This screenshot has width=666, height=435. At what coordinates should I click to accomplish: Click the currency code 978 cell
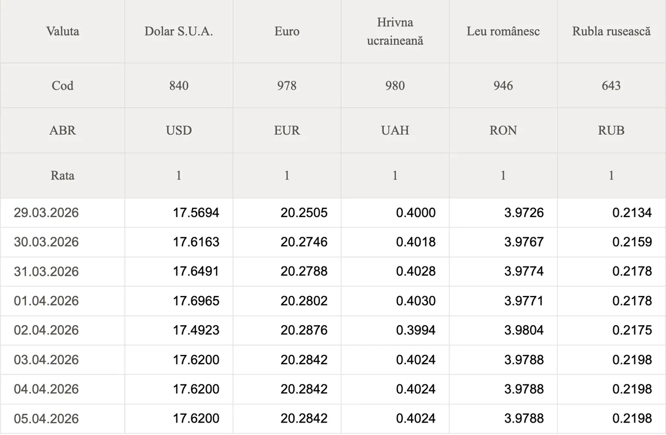pos(287,85)
